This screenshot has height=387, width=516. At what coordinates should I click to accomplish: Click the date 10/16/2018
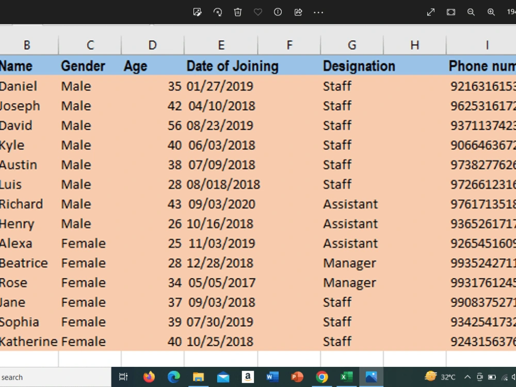pos(220,224)
